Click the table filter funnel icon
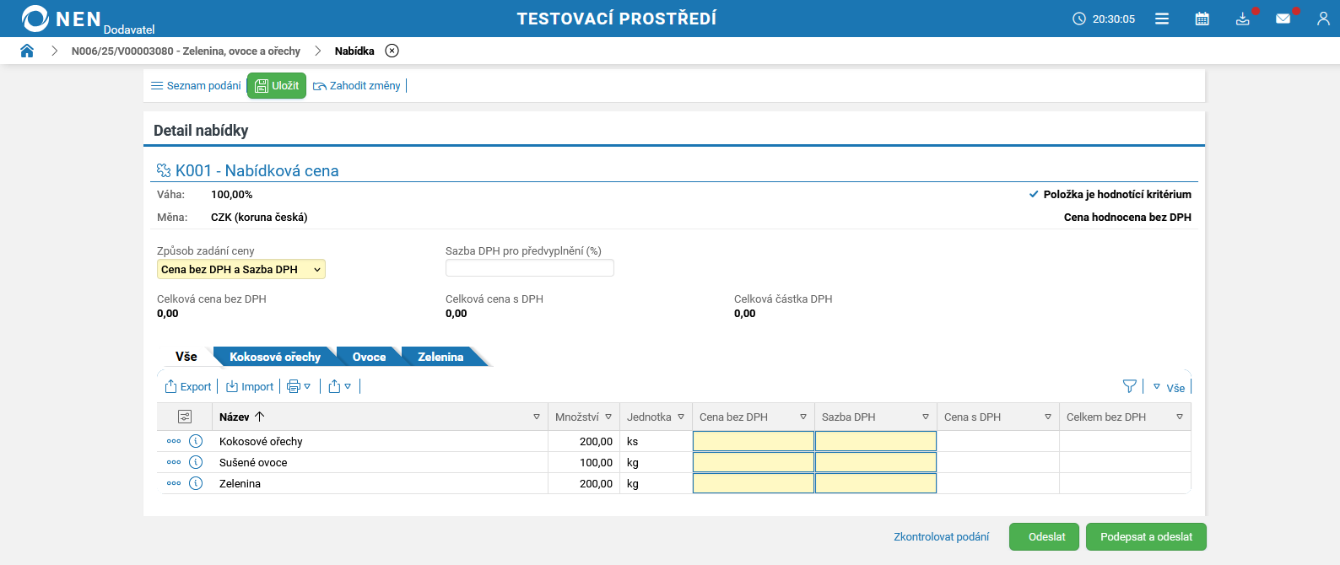 (1129, 386)
